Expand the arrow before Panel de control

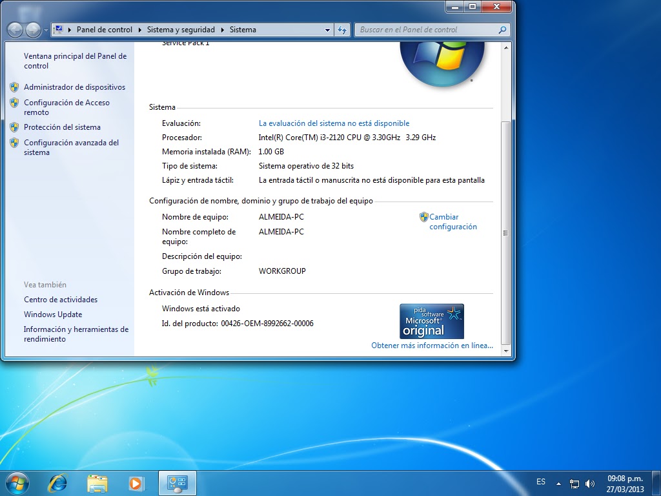click(x=70, y=30)
